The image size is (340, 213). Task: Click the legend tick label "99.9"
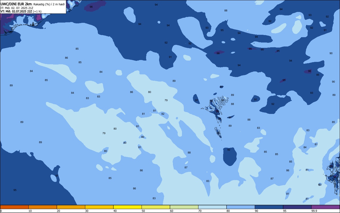pos(314,211)
